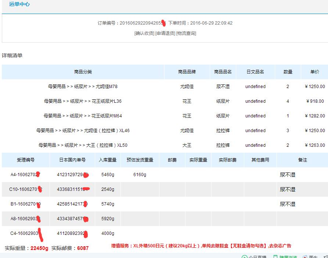Click the warehouse weight 2540g
This screenshot has height=258, width=328.
tap(108, 189)
